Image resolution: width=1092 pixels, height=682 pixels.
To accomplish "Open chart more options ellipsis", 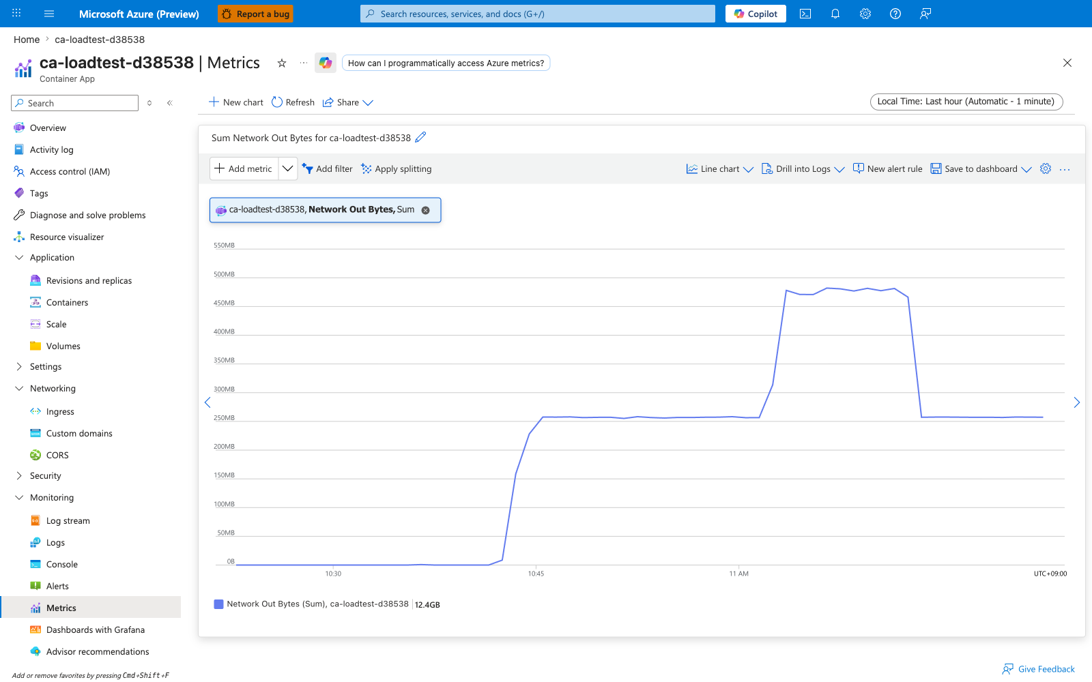I will pos(1065,169).
